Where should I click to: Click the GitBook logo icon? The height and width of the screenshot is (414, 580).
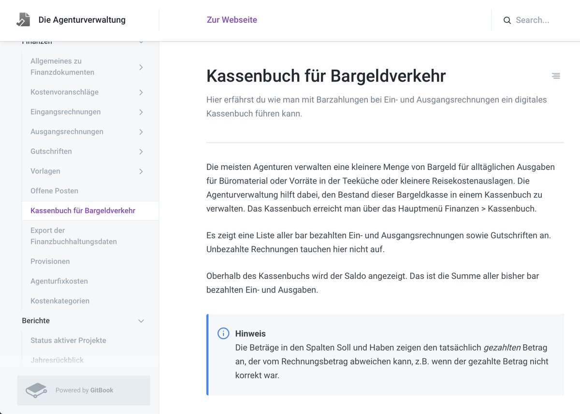coord(36,390)
